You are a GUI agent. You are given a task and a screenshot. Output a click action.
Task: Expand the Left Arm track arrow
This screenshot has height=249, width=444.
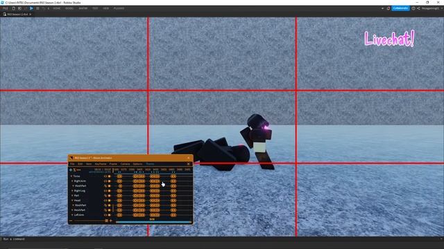click(72, 214)
